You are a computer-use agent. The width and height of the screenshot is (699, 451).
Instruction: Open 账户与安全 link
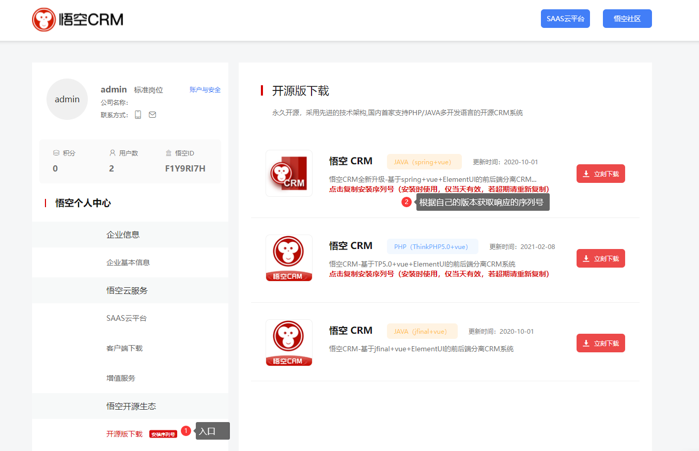205,90
